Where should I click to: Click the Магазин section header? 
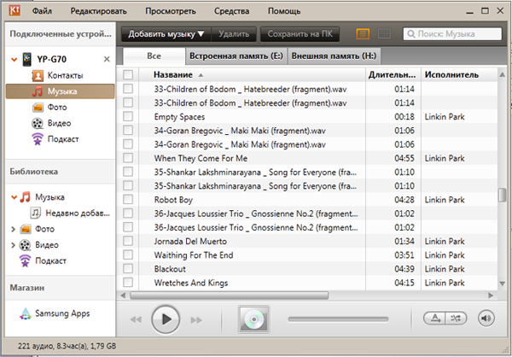[61, 288]
